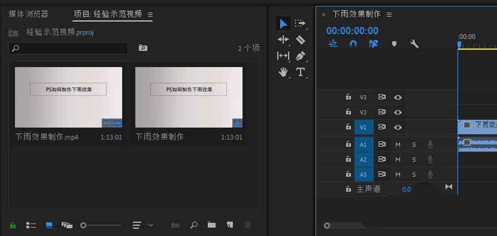Viewport: 497px width, 236px height.
Task: Toggle A1 track targeting
Action: [x=364, y=144]
